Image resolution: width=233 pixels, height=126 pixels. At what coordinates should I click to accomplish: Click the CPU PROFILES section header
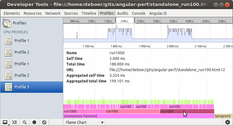click(16, 32)
